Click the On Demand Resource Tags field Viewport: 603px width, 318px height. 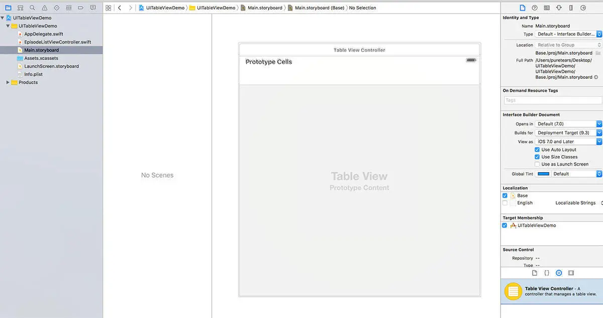tap(552, 100)
